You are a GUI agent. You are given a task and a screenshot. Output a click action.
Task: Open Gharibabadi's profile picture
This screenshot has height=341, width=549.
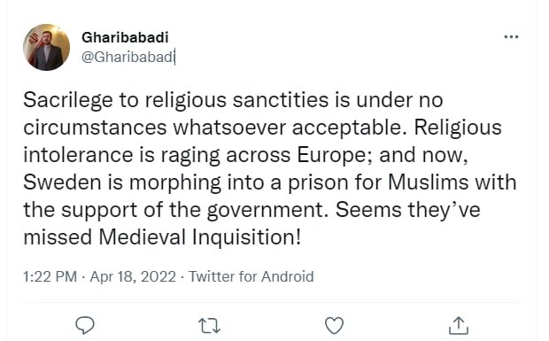coord(47,47)
